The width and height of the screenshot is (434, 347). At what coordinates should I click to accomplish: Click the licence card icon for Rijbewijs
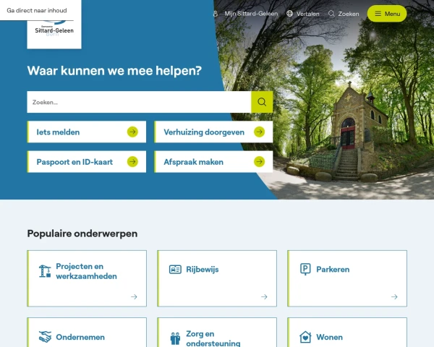[x=175, y=269]
